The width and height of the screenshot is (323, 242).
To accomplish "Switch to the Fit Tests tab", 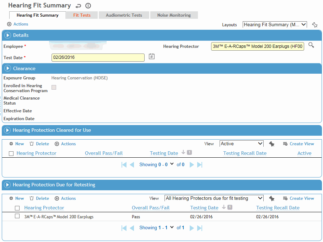I will [x=82, y=15].
